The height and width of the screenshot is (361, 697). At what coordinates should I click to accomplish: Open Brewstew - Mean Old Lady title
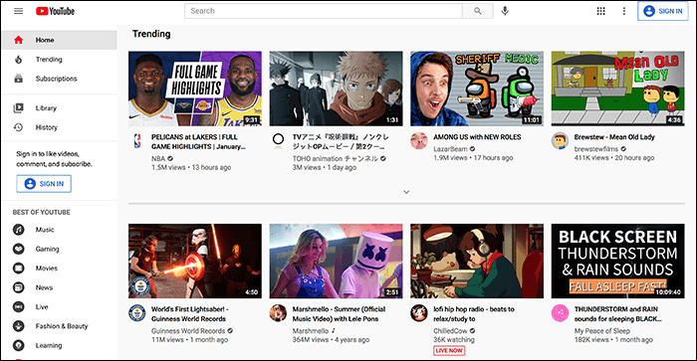tap(614, 137)
